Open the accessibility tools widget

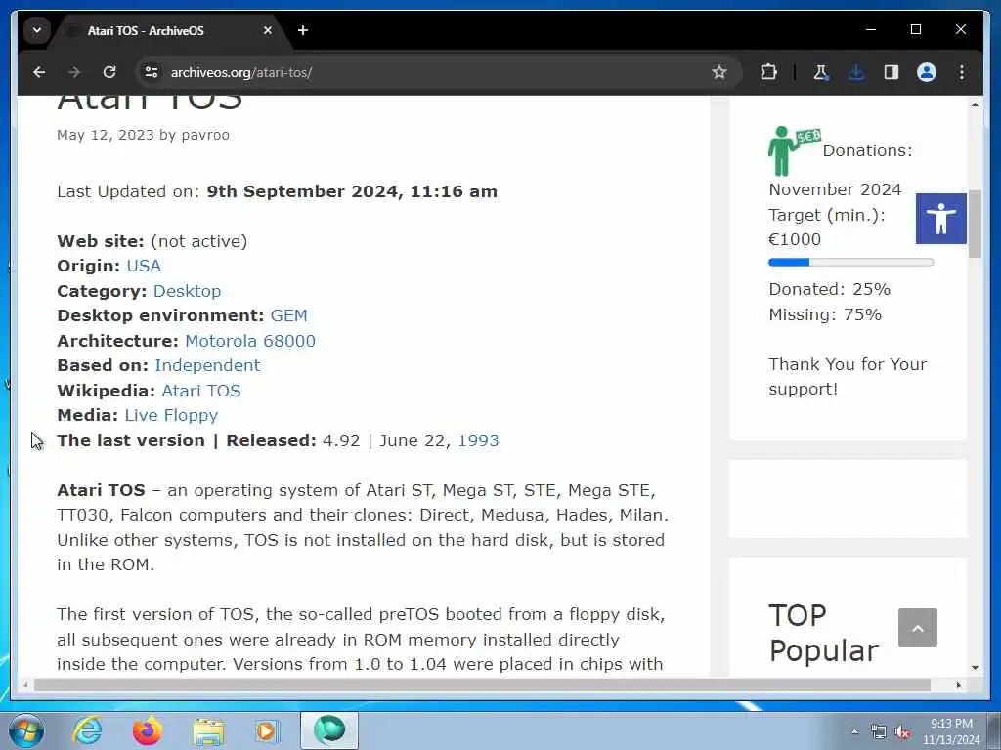point(941,218)
